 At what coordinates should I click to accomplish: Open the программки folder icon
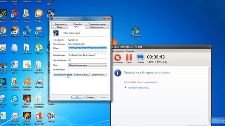[x=27, y=49]
